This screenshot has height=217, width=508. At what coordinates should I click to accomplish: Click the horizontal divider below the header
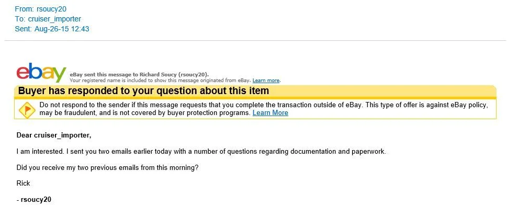255,41
